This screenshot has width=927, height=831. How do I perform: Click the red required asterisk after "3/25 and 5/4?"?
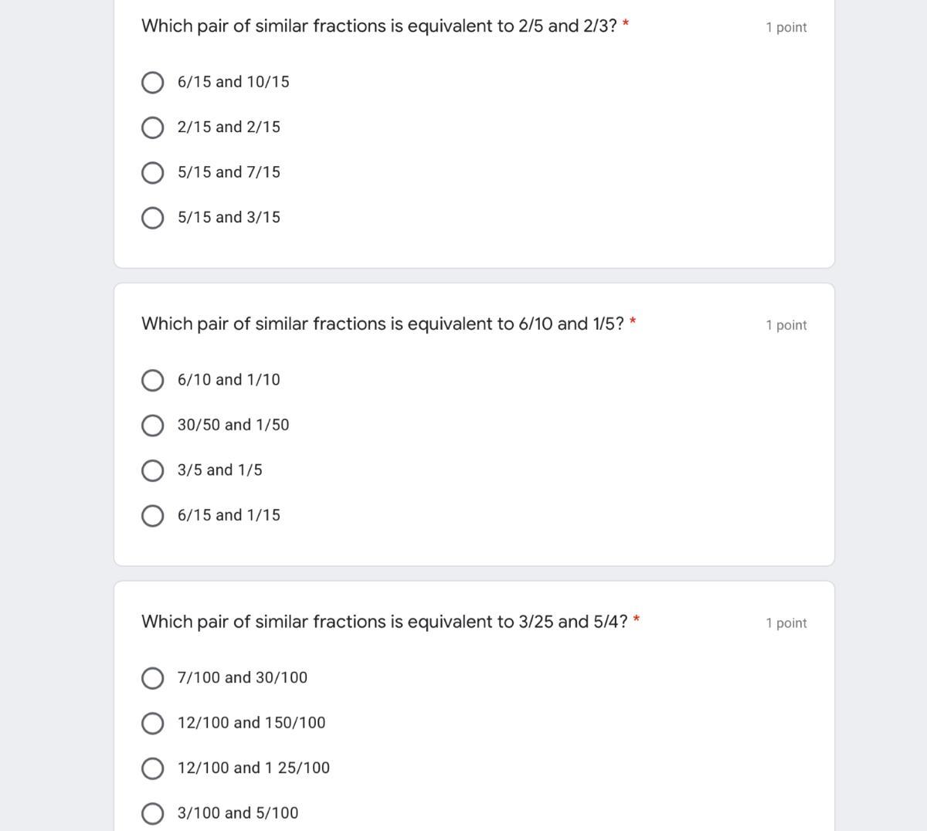click(637, 620)
